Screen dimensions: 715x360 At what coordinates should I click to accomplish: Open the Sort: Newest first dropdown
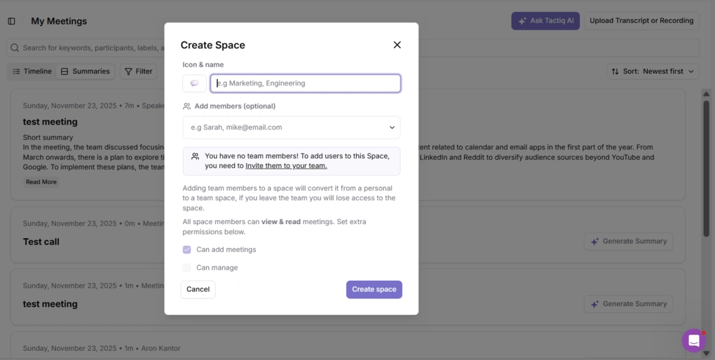(653, 71)
